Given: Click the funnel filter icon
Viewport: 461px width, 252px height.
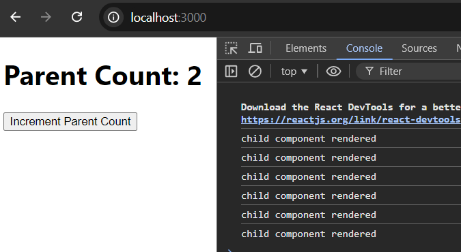Looking at the screenshot, I should pos(369,72).
